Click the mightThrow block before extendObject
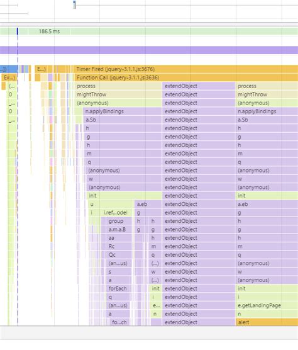 (x=118, y=94)
